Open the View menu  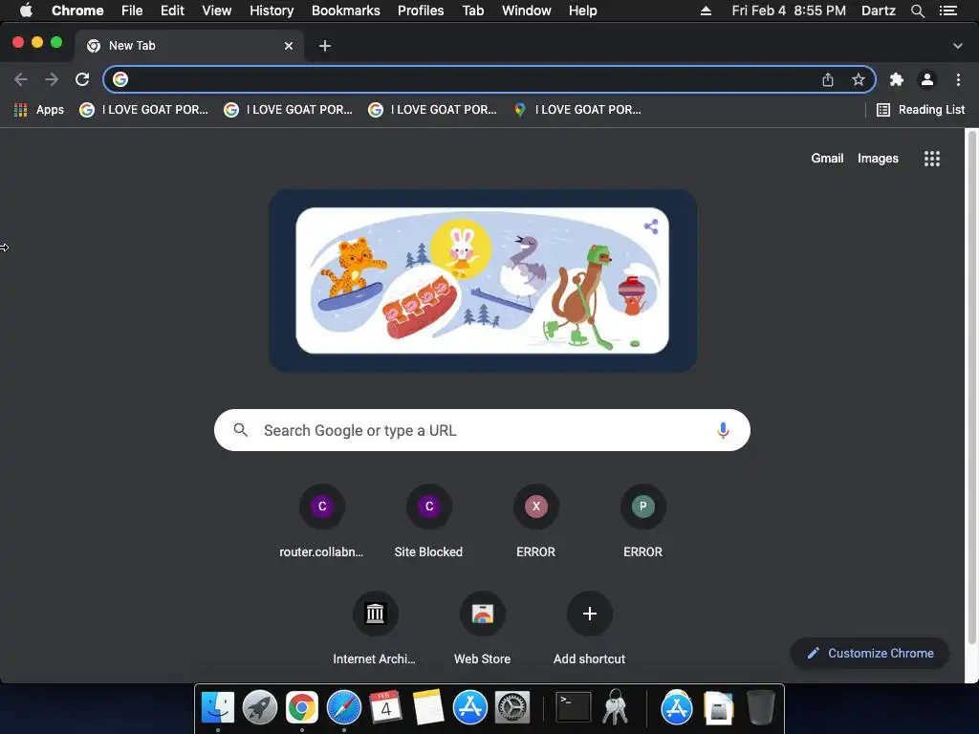click(x=217, y=11)
